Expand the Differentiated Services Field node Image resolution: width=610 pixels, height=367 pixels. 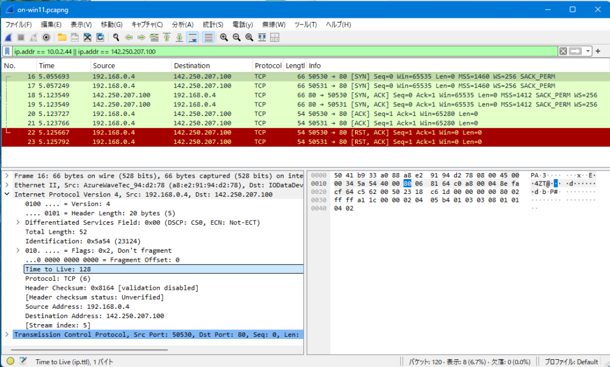[x=18, y=222]
